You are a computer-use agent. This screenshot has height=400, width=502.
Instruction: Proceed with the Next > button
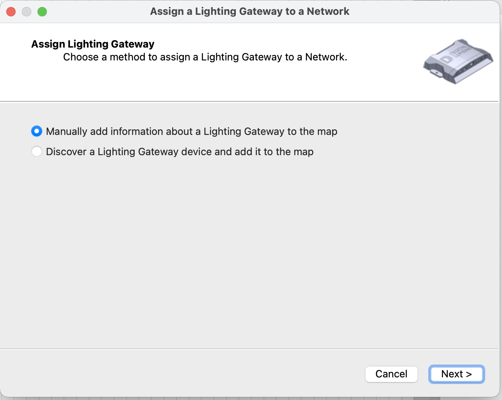pos(457,374)
